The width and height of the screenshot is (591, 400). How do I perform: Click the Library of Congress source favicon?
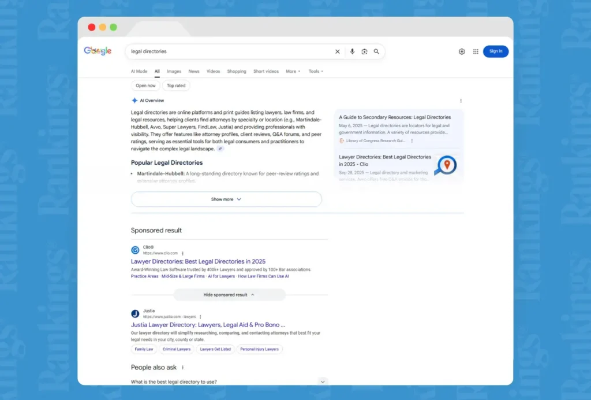click(x=342, y=141)
